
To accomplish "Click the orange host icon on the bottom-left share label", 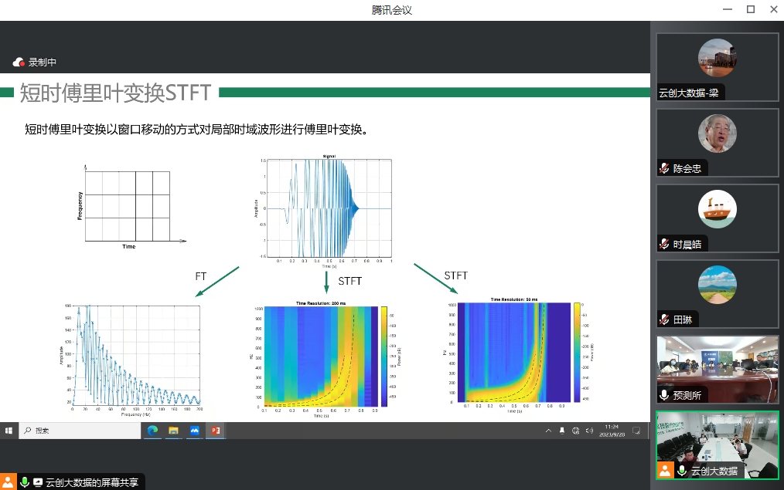I will (x=9, y=482).
